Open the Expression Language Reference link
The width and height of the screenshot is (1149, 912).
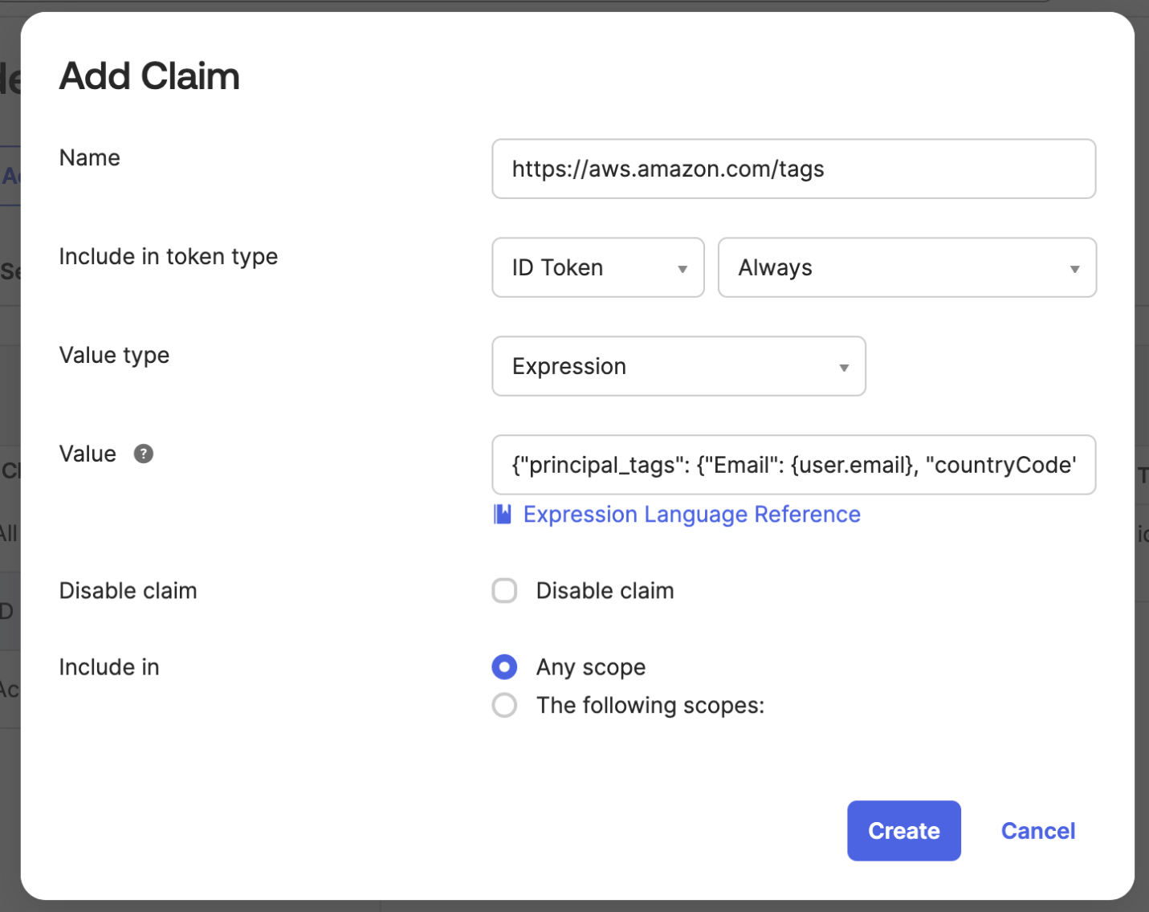[x=691, y=515]
